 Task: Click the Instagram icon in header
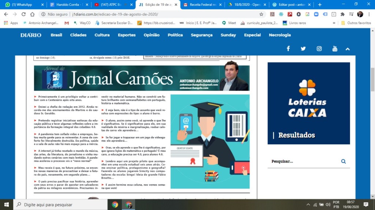click(x=319, y=49)
